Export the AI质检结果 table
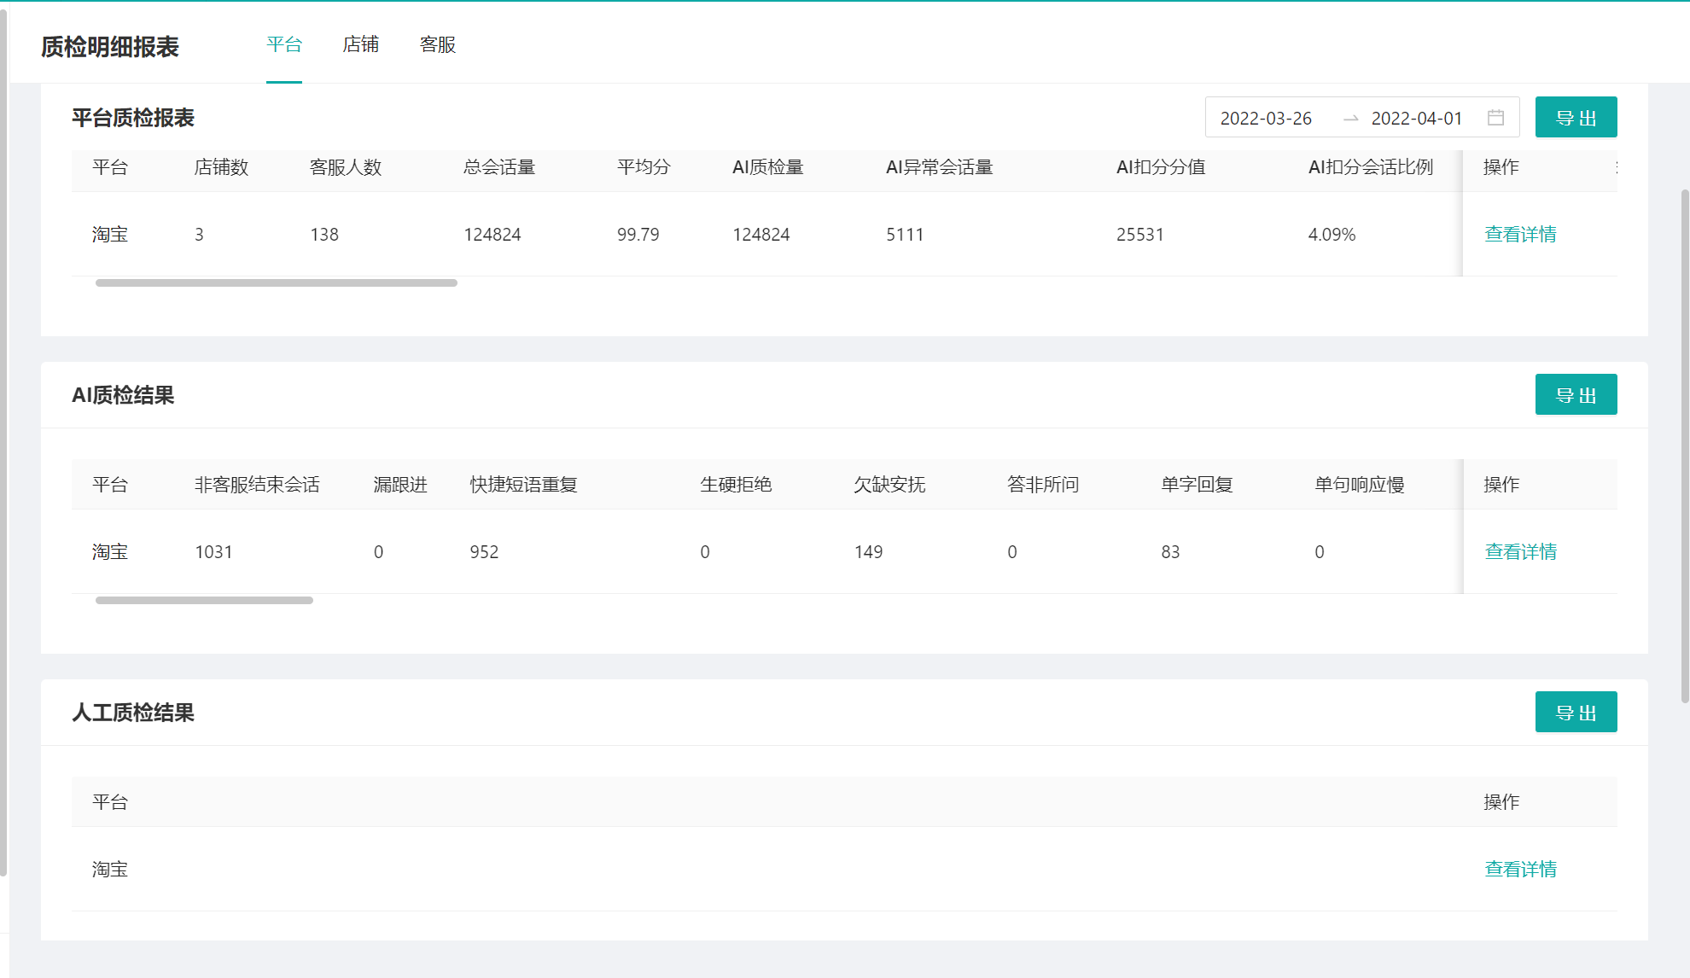The width and height of the screenshot is (1690, 978). coord(1576,394)
